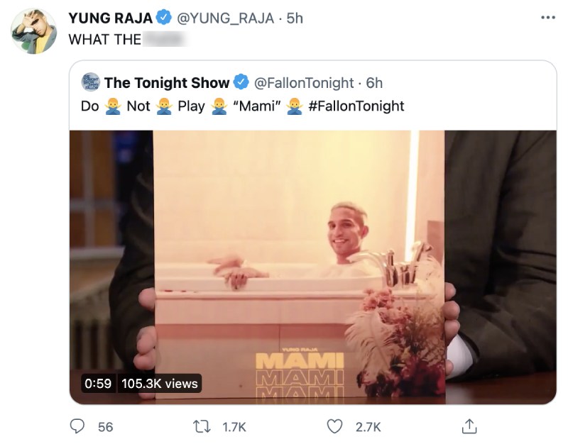Open the quoted tweet text

[x=242, y=106]
